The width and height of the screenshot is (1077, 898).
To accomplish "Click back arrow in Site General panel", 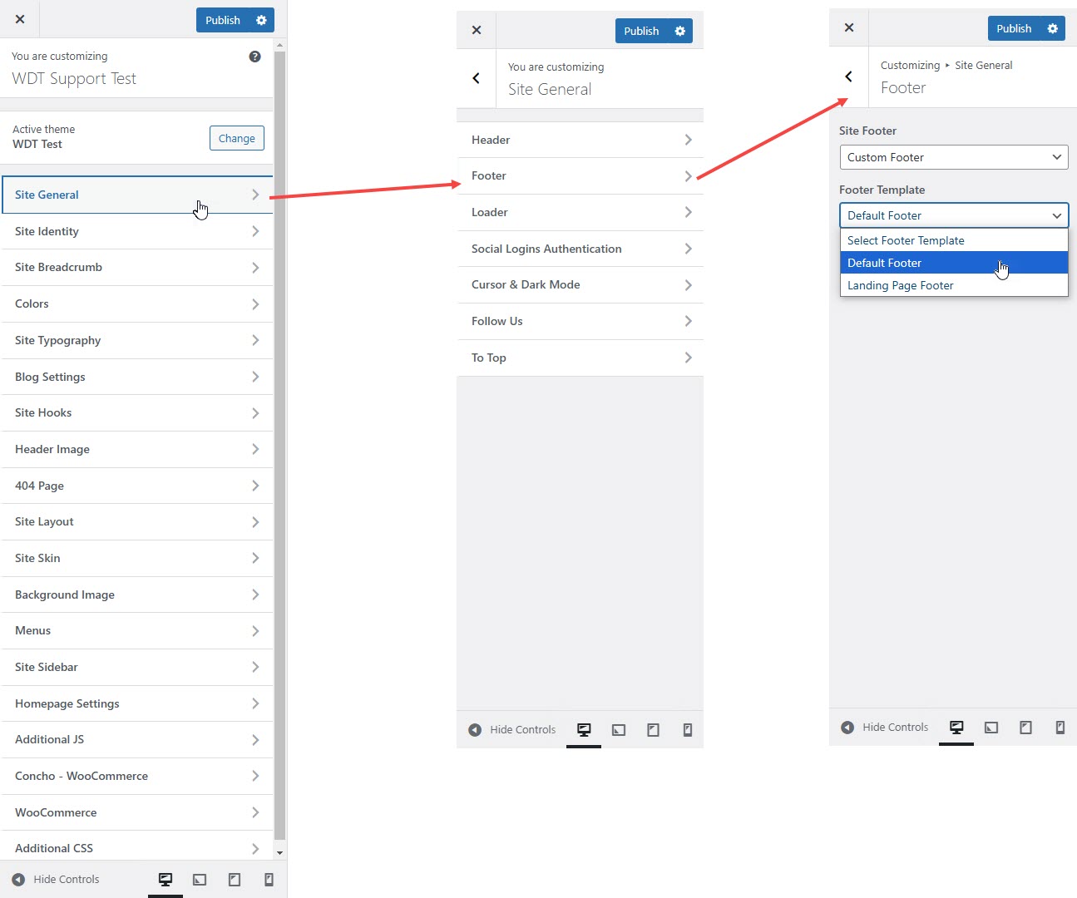I will click(476, 78).
